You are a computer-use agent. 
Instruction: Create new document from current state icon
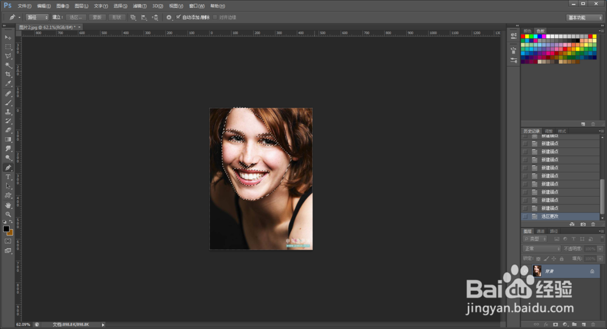pos(572,224)
